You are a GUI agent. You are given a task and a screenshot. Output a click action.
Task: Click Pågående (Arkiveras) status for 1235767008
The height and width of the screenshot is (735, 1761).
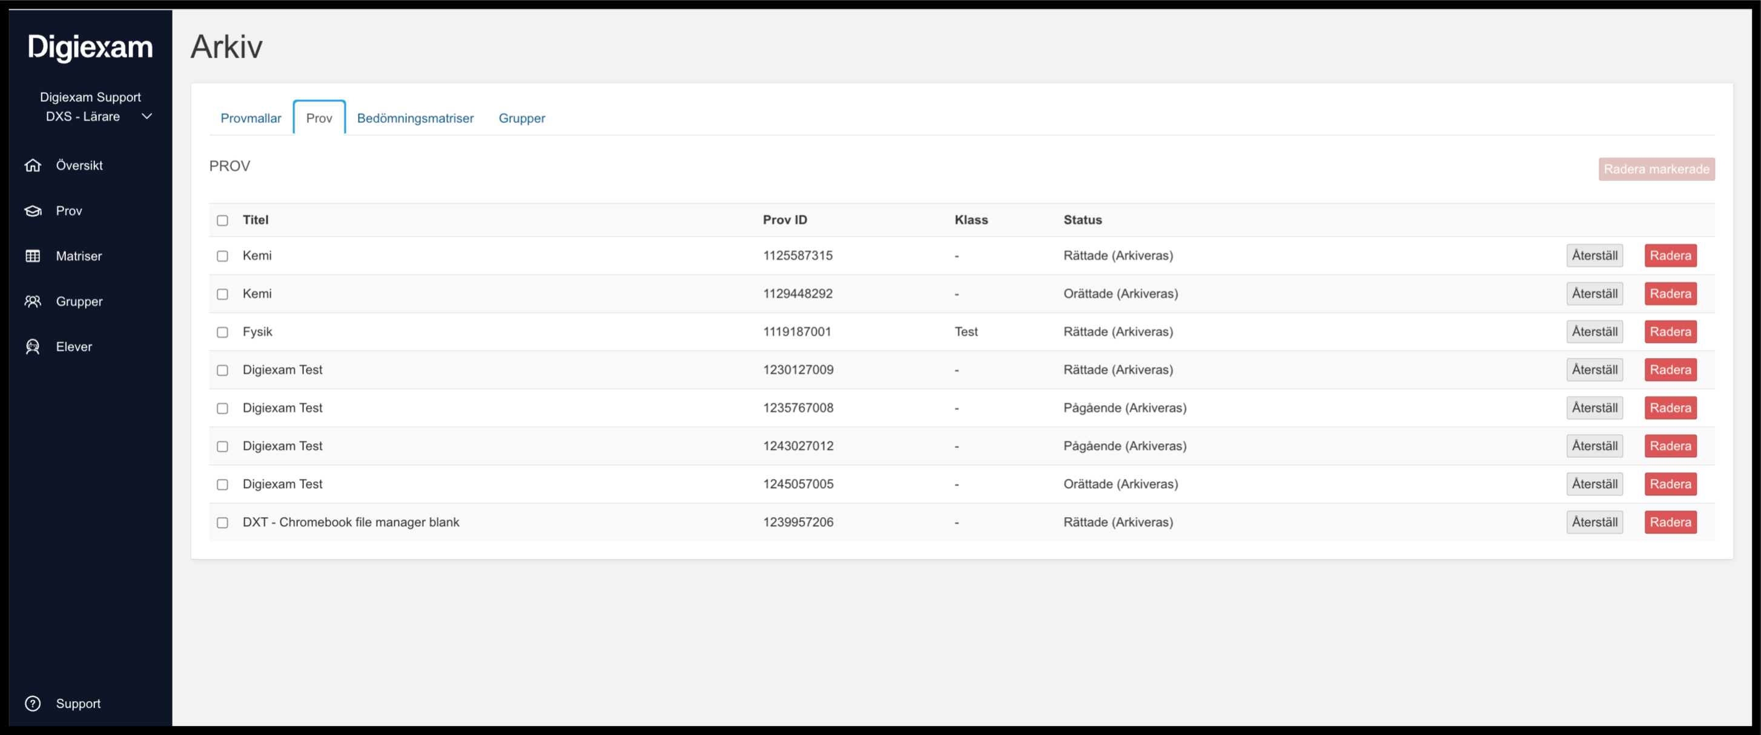(1125, 407)
